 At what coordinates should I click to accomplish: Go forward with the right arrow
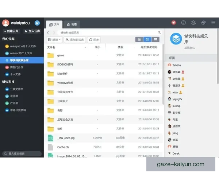click(54, 33)
